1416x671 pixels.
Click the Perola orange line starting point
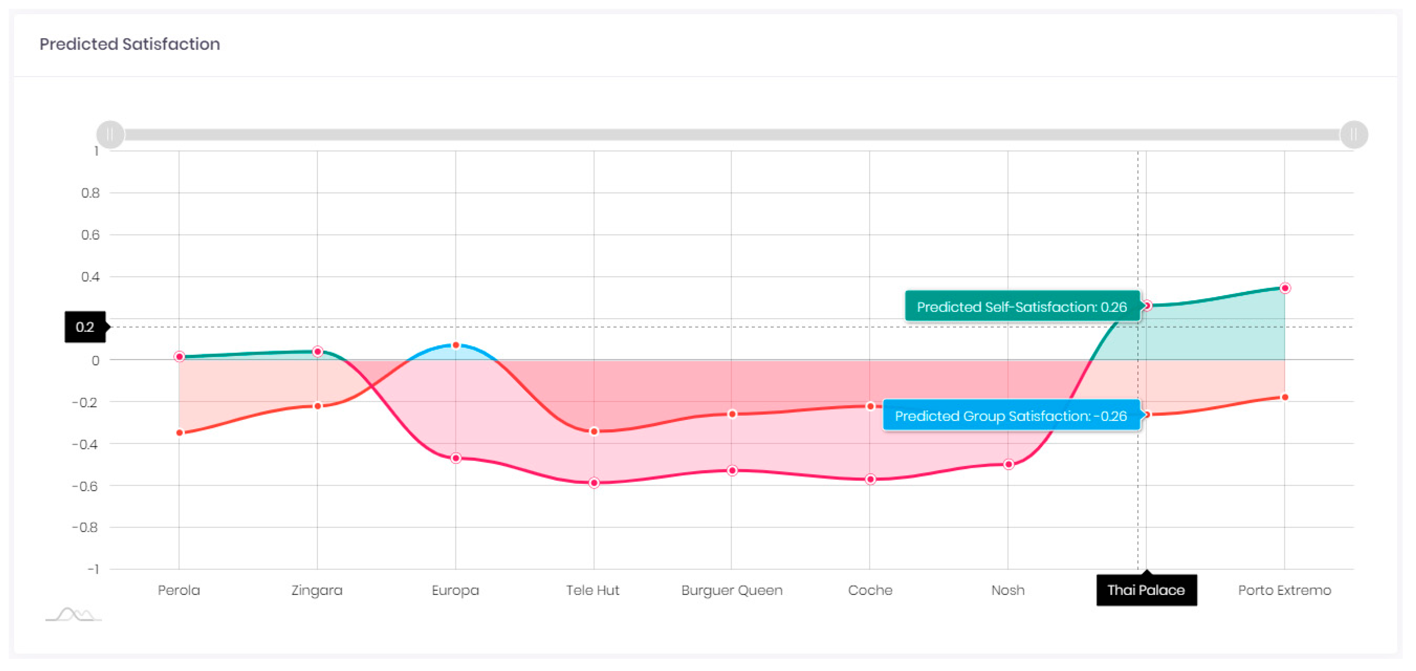click(x=179, y=433)
